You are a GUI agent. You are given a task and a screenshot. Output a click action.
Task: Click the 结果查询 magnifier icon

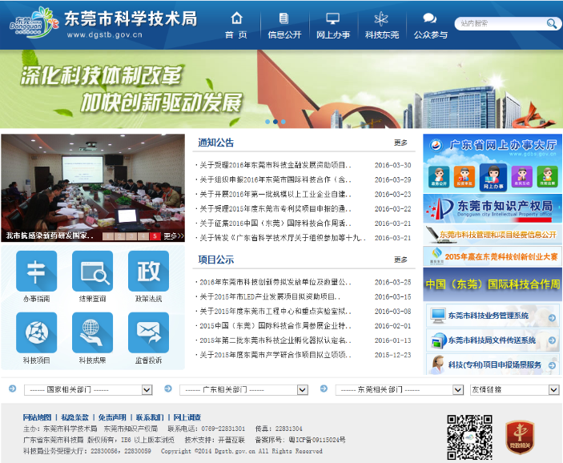point(92,272)
